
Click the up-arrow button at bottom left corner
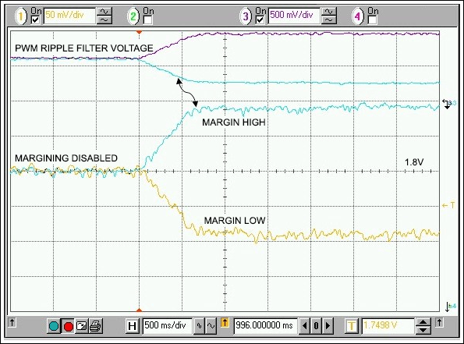coord(12,322)
